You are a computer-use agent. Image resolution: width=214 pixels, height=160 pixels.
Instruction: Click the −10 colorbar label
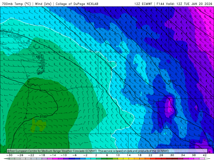pos(64,155)
